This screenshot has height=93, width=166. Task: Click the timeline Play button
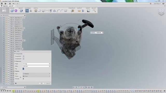click(x=8, y=91)
